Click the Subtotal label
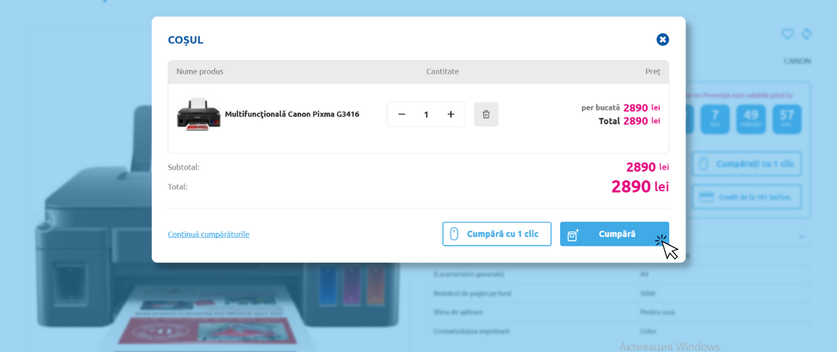The image size is (837, 352). pyautogui.click(x=184, y=168)
